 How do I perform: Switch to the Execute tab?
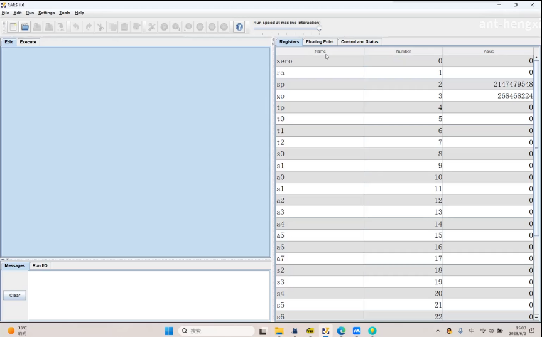[28, 42]
